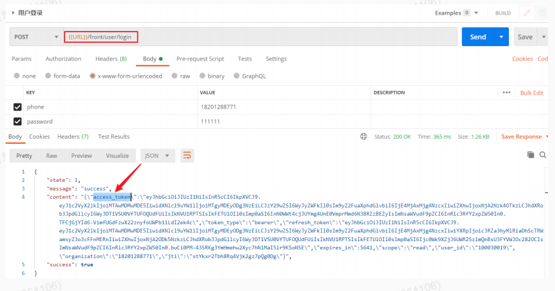Switch to the Authorization tab
The image size is (555, 291).
63,59
